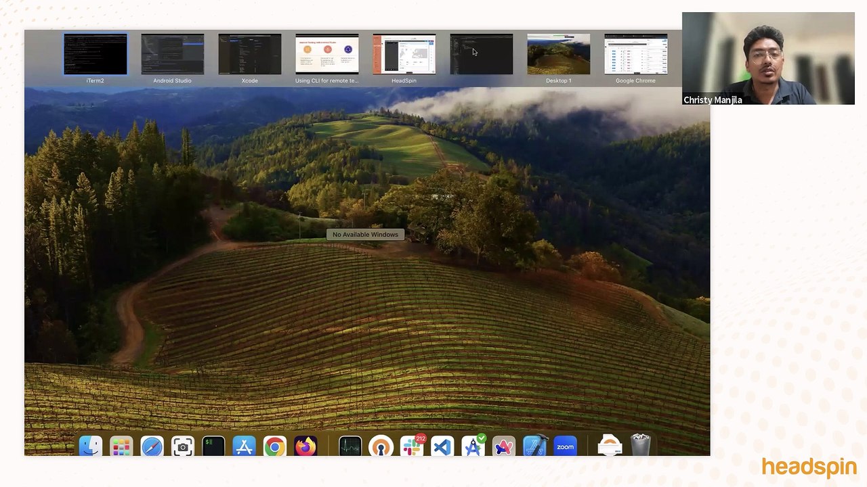
Task: Switch to the iTerm2 space thumbnail
Action: [x=95, y=54]
